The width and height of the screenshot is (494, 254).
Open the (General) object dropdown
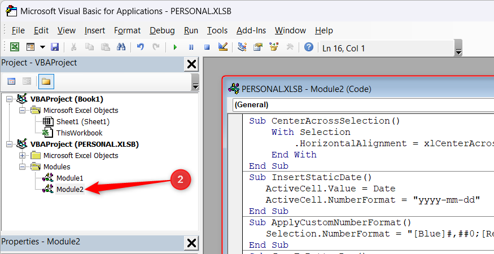pos(363,105)
